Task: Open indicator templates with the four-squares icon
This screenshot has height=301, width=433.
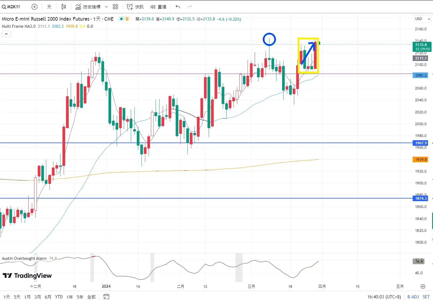Action: coord(116,7)
